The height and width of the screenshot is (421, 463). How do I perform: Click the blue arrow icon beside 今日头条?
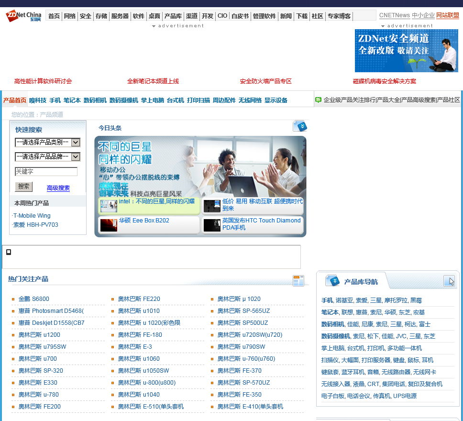(300, 126)
